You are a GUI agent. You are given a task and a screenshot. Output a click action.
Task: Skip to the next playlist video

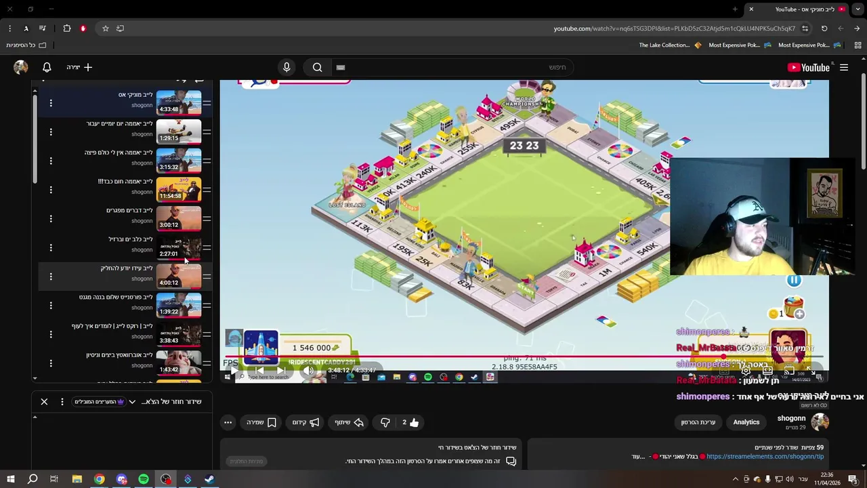(281, 370)
